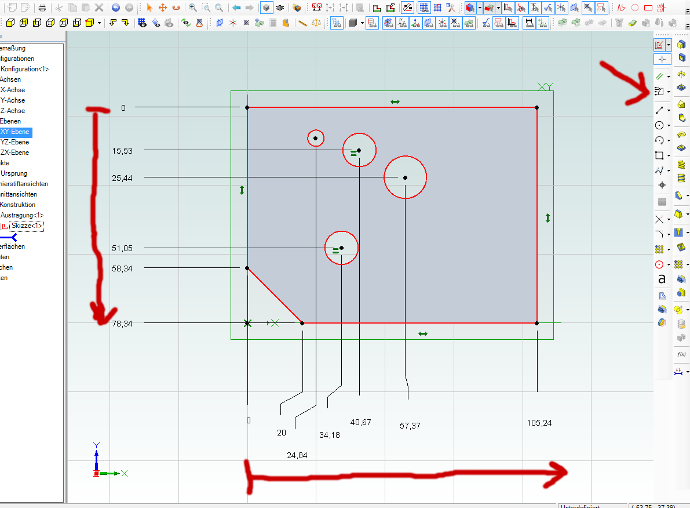
Task: Activate the Rotate view tool
Action: point(176,8)
